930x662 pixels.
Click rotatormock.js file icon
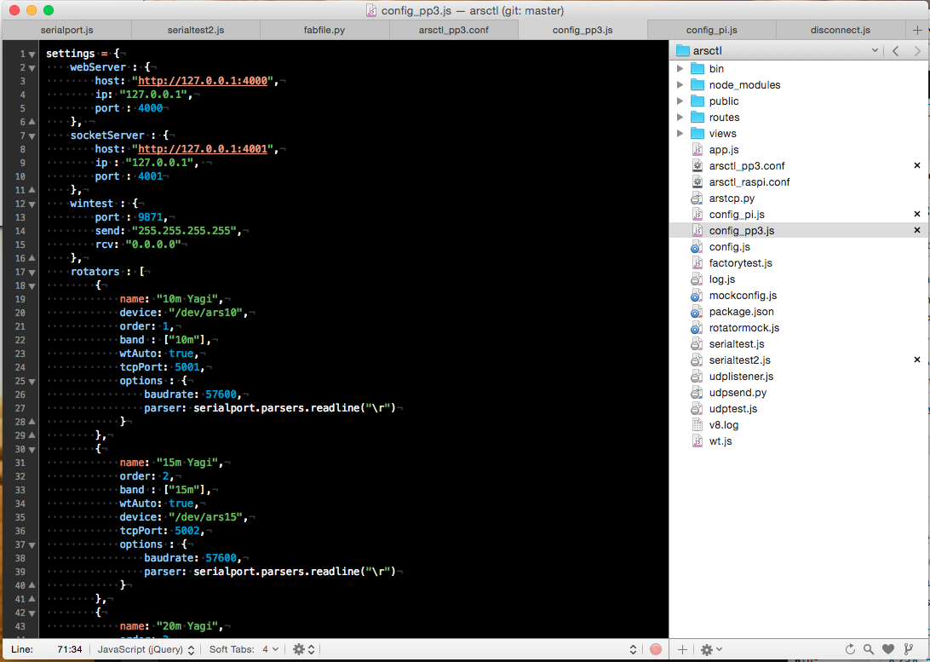(697, 327)
